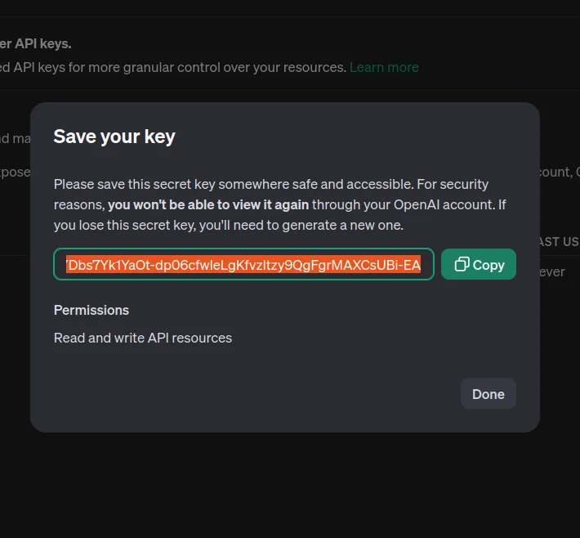Click the green Copy button
Image resolution: width=580 pixels, height=538 pixels.
tap(478, 264)
